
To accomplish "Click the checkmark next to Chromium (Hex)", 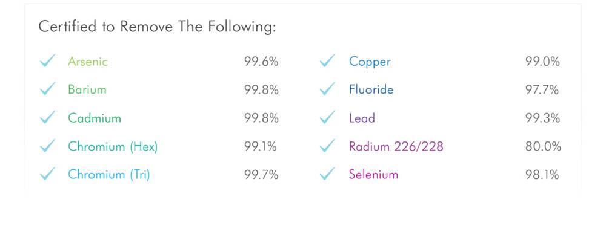I will [47, 146].
